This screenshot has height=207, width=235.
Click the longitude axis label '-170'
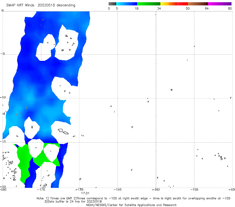[x=79, y=189]
